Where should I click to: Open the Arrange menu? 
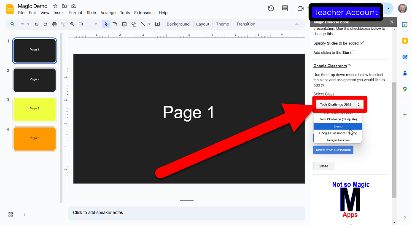coord(108,13)
